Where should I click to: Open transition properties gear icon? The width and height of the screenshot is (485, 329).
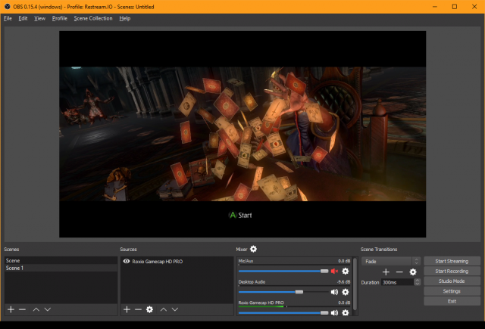(413, 272)
